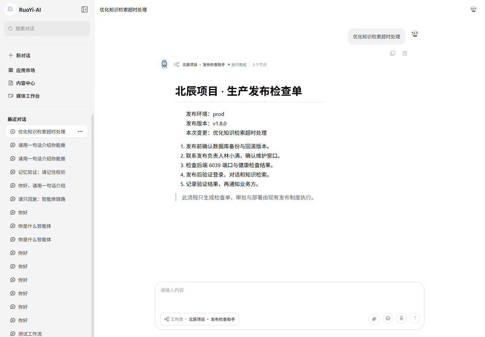This screenshot has height=337, width=485.
Task: Open 媒体工作台 from the sidebar
Action: 47,96
